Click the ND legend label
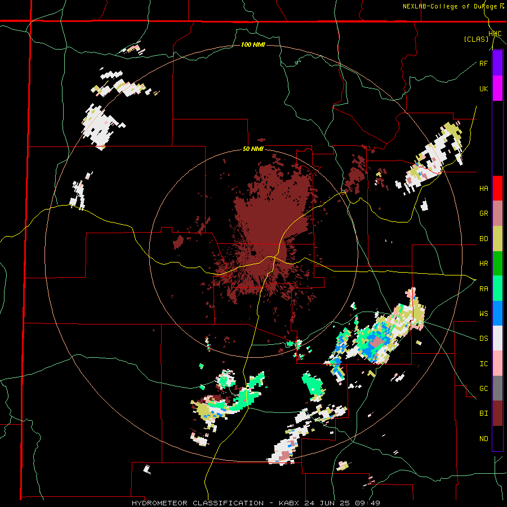The width and height of the screenshot is (507, 507). coord(484,439)
